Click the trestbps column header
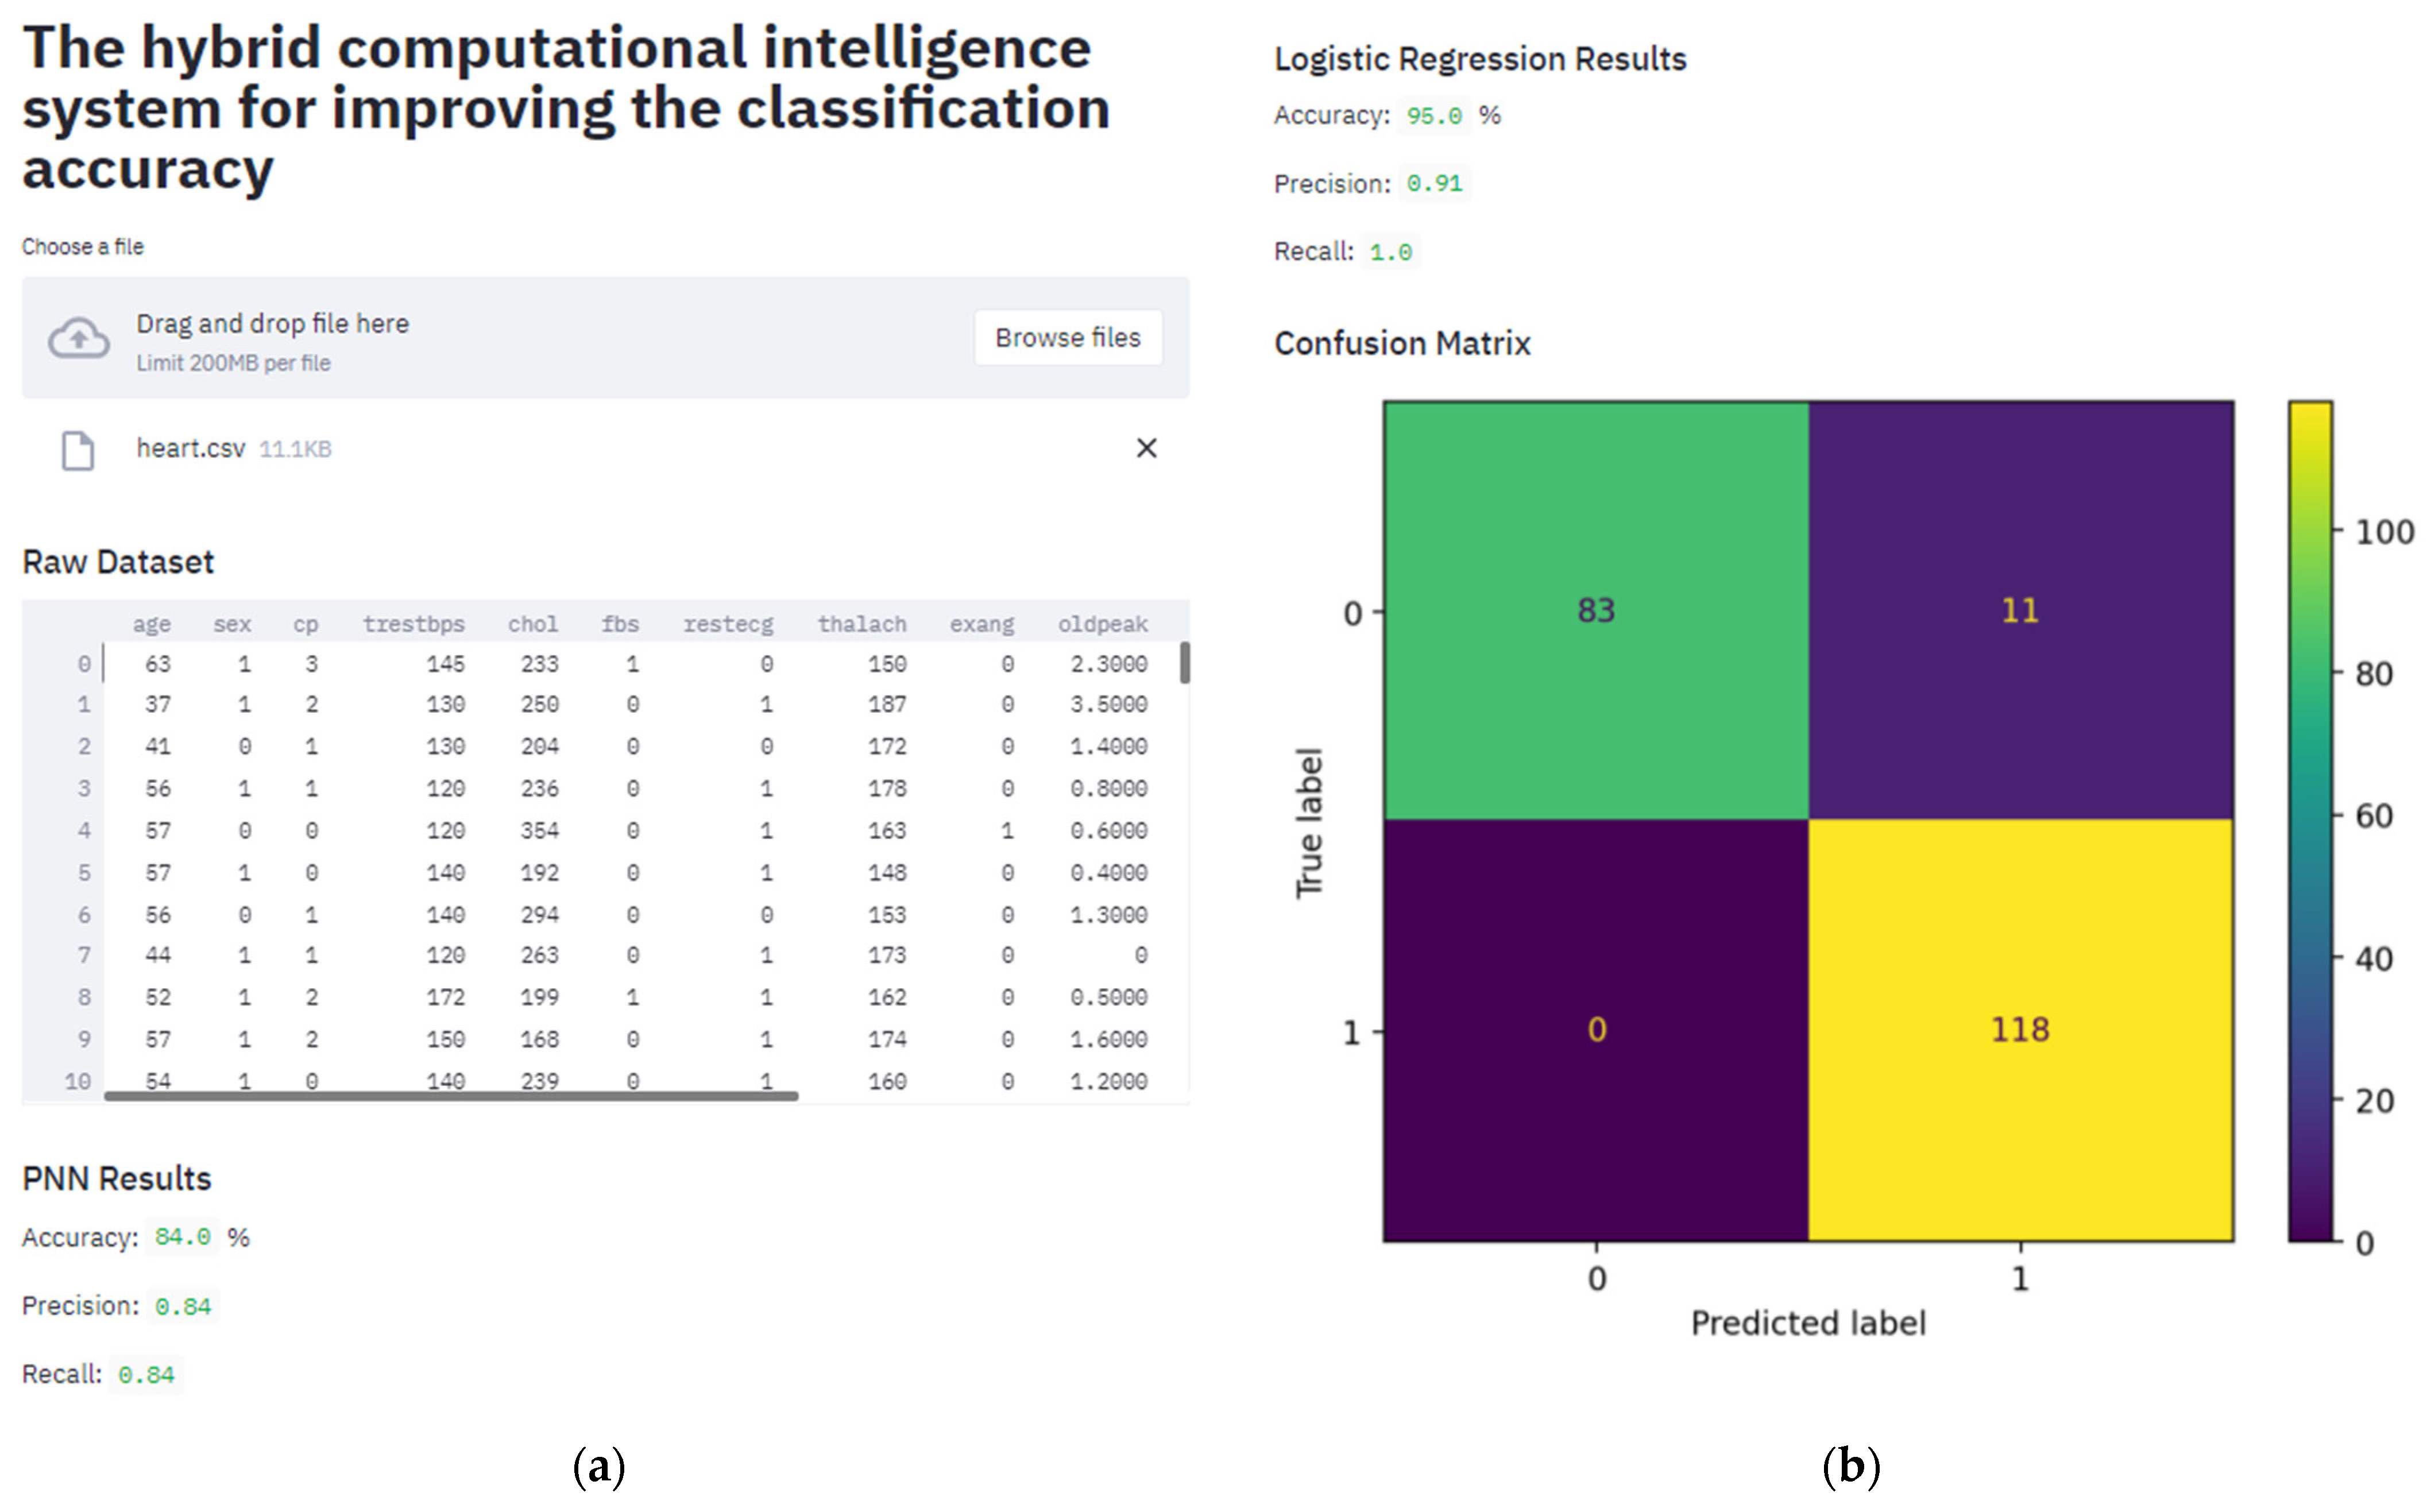 413,624
